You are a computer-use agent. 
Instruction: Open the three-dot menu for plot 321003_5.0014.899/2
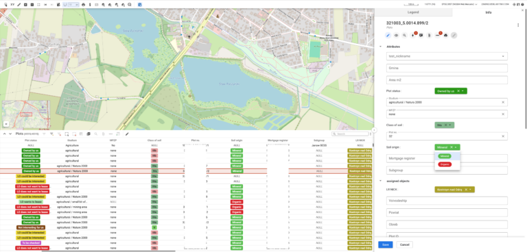click(518, 25)
